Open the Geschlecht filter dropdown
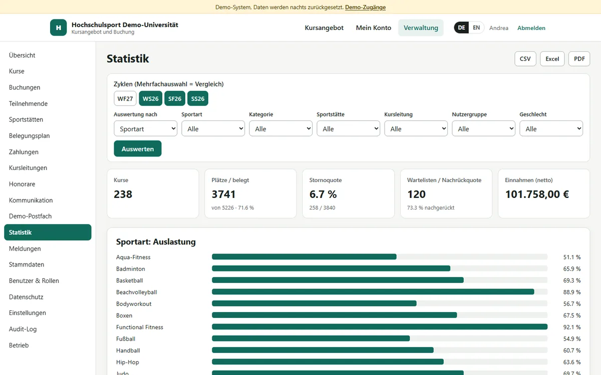This screenshot has height=375, width=601. click(551, 128)
